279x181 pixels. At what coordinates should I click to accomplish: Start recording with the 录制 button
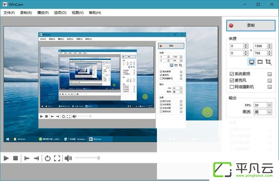[251, 25]
